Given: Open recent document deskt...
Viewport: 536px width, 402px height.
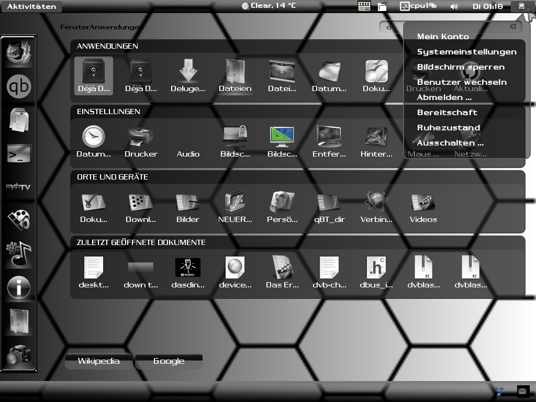Looking at the screenshot, I should coord(94,272).
